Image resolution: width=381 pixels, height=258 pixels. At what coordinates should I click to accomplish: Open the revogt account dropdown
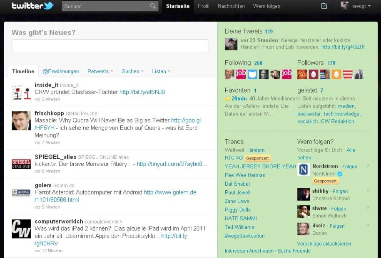(361, 6)
